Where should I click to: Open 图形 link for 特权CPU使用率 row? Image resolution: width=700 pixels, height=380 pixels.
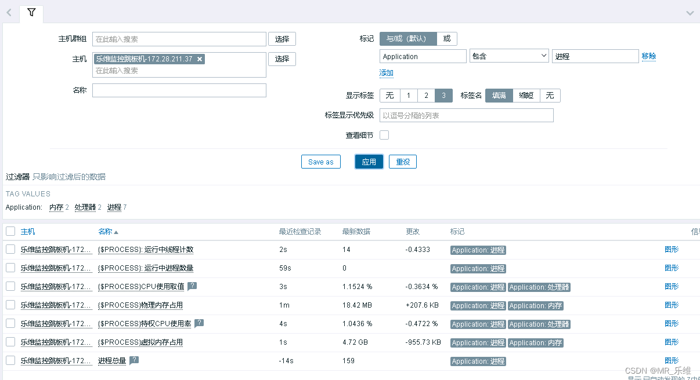(672, 324)
